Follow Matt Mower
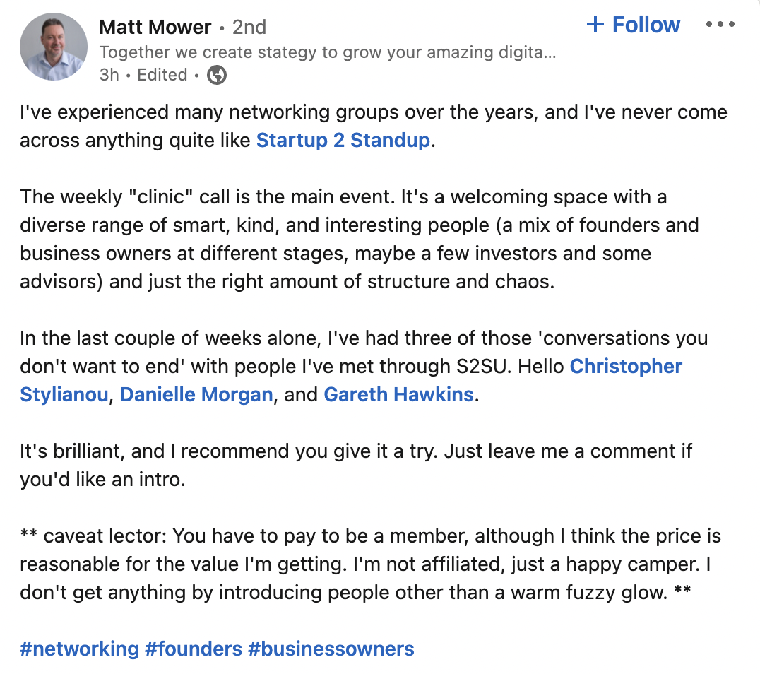The width and height of the screenshot is (760, 674). (x=634, y=25)
